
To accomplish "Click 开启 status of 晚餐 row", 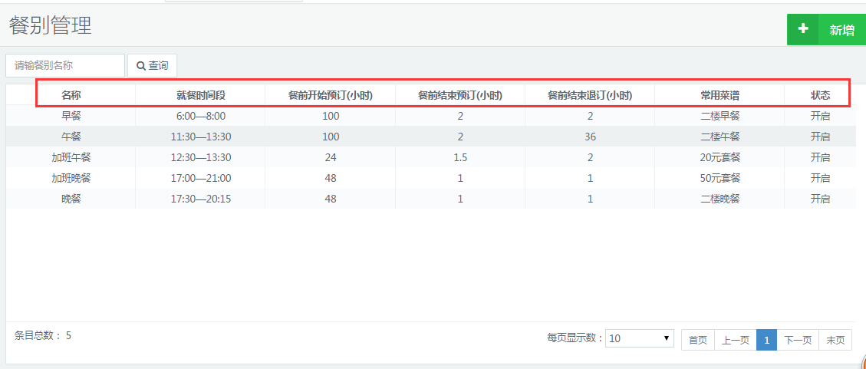I will coord(820,199).
